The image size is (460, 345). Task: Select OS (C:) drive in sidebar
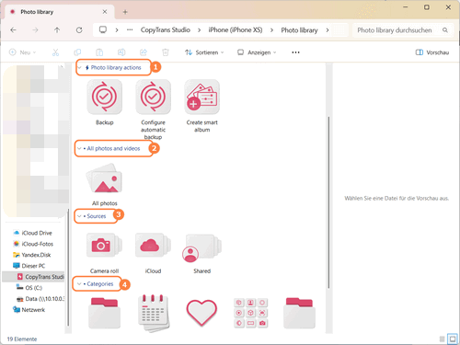pos(29,288)
